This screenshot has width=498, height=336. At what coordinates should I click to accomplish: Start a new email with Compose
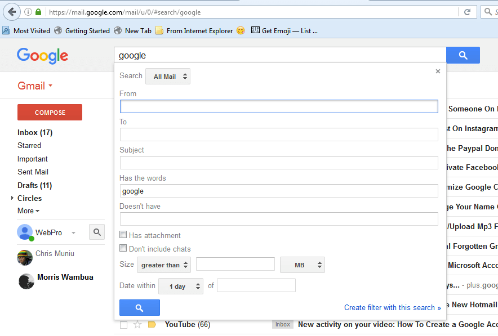[50, 112]
